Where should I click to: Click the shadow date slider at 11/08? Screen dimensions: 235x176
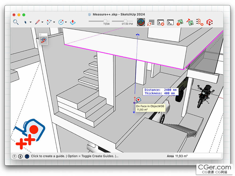click(x=105, y=21)
